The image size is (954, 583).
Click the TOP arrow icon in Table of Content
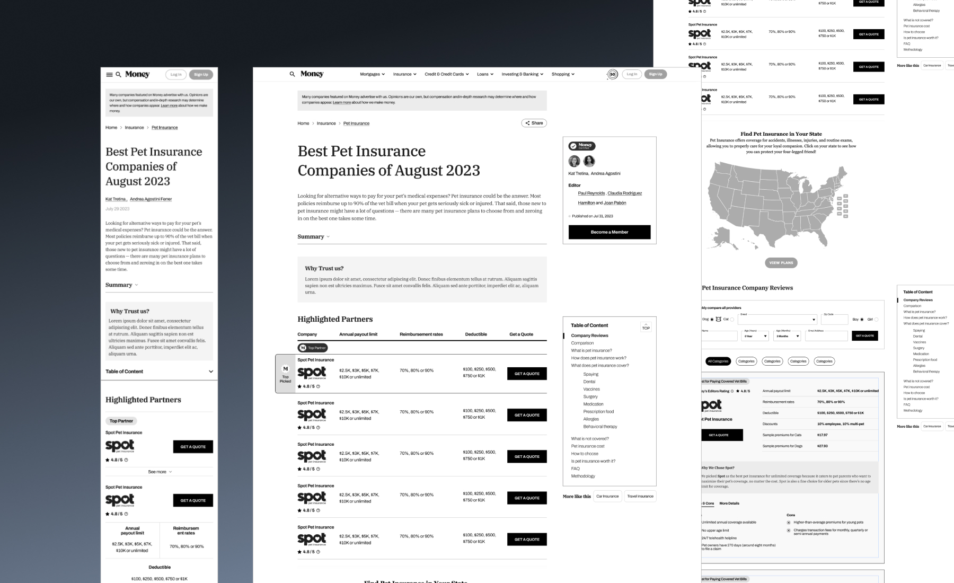pyautogui.click(x=646, y=326)
